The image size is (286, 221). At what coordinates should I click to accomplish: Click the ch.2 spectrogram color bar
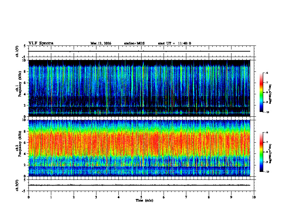[x=261, y=152]
